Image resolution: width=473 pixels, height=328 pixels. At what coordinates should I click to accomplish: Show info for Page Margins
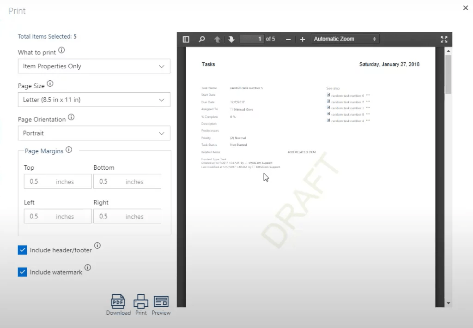pos(69,149)
